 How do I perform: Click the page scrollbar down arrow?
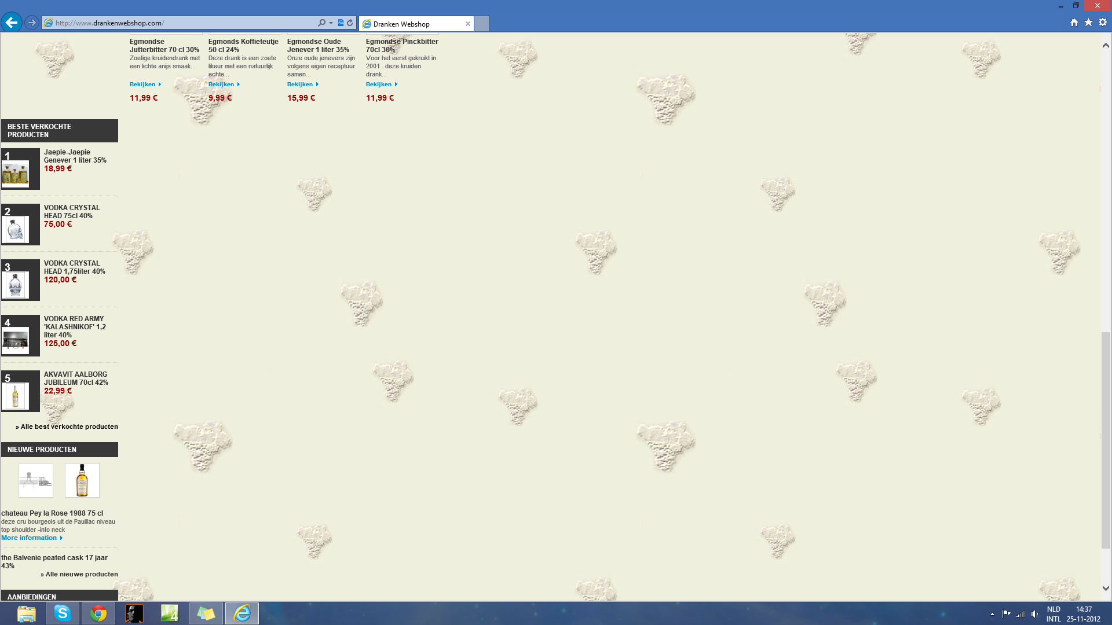pos(1106,588)
